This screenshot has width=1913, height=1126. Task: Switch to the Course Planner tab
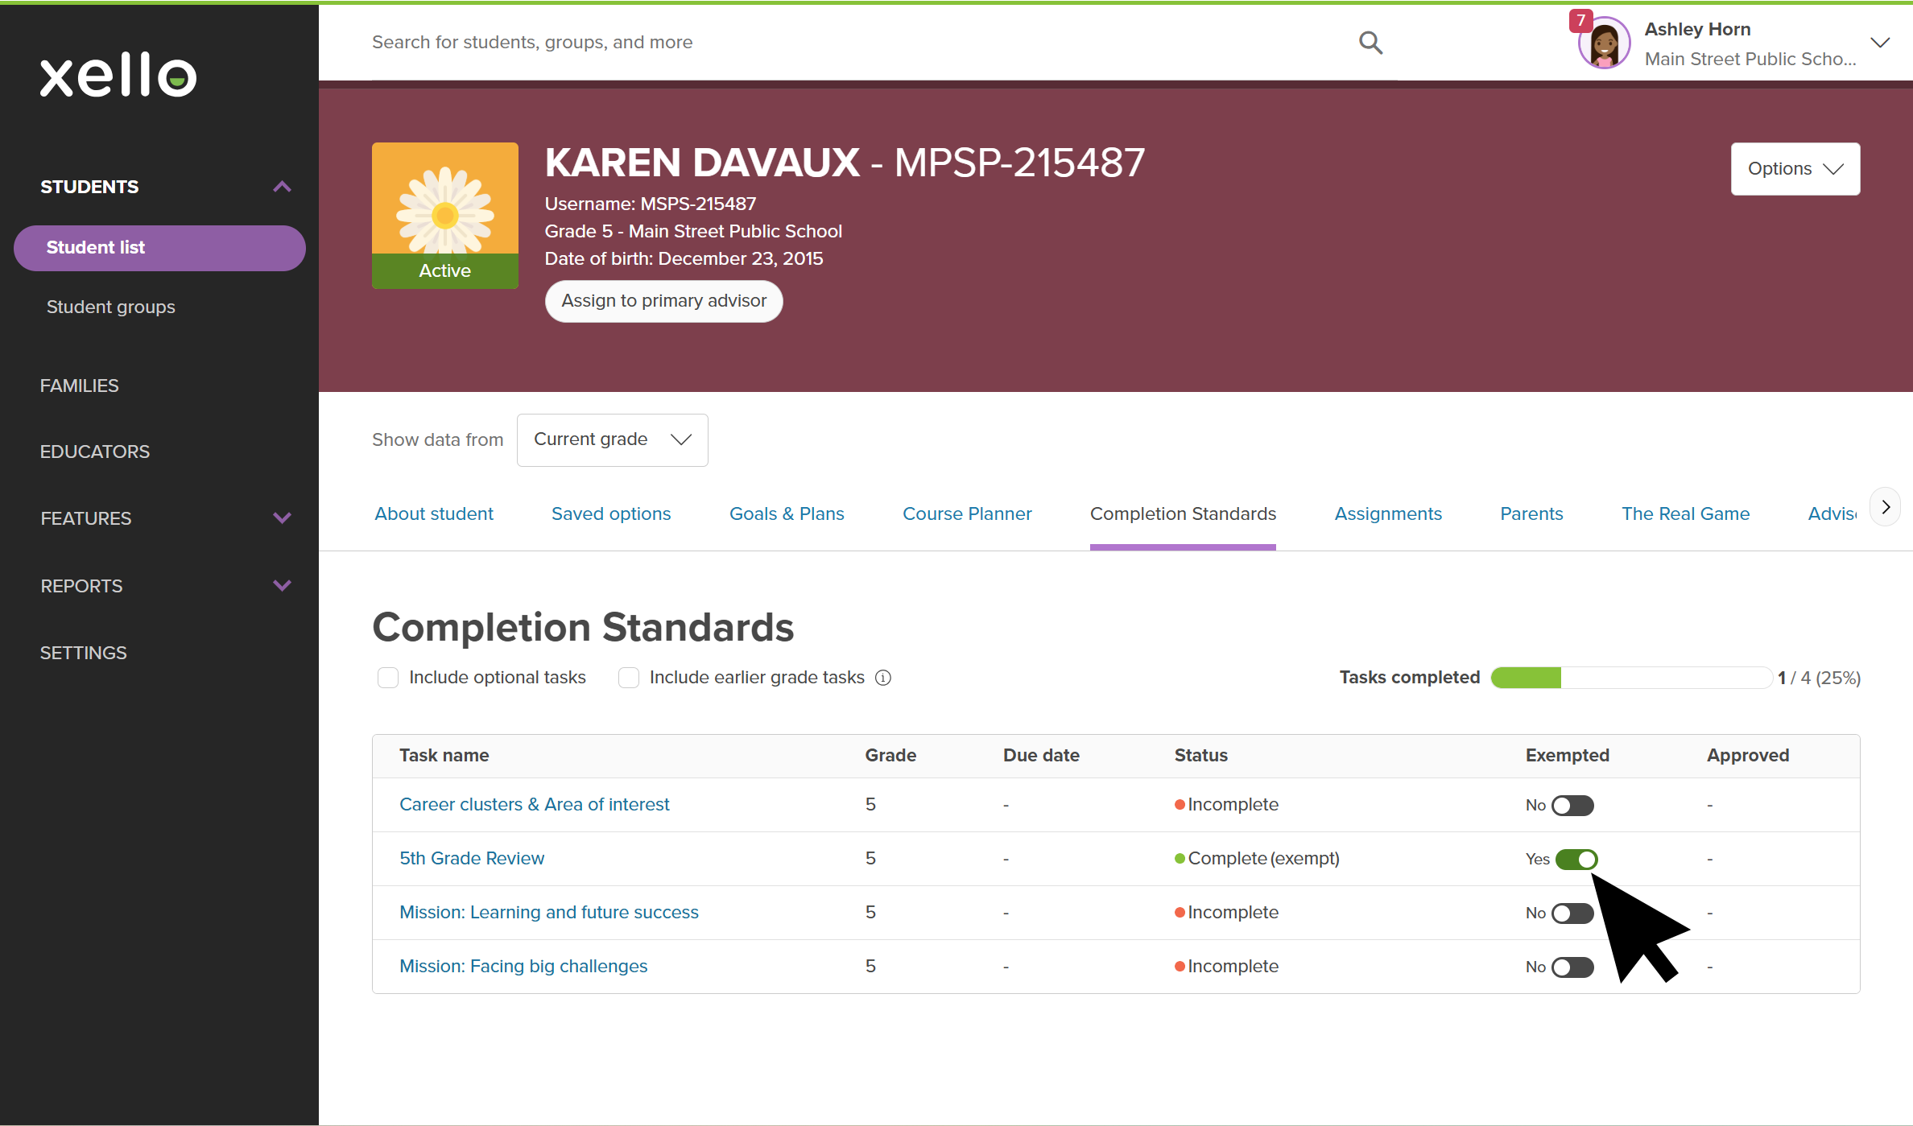[966, 514]
